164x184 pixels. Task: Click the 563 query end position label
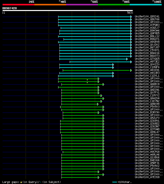[x=129, y=13]
